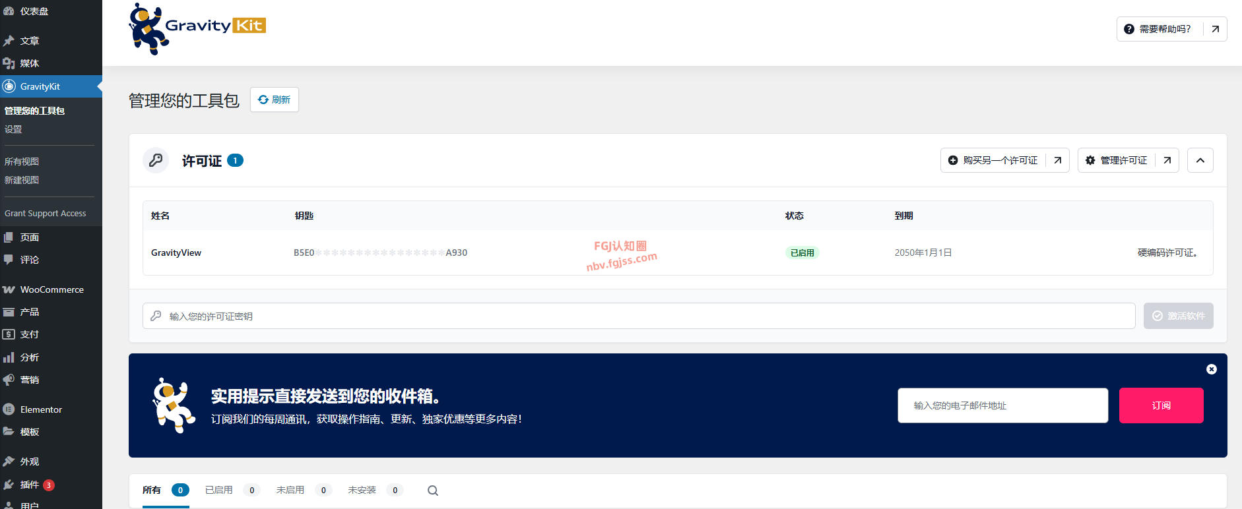
Task: Select the 未安装 tab
Action: click(x=376, y=490)
